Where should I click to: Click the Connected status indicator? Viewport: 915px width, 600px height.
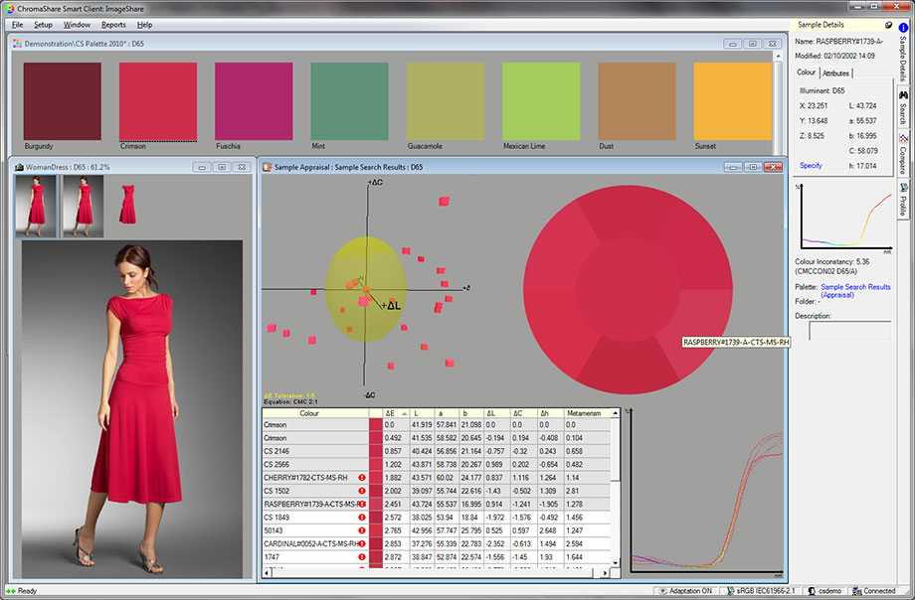click(x=873, y=591)
